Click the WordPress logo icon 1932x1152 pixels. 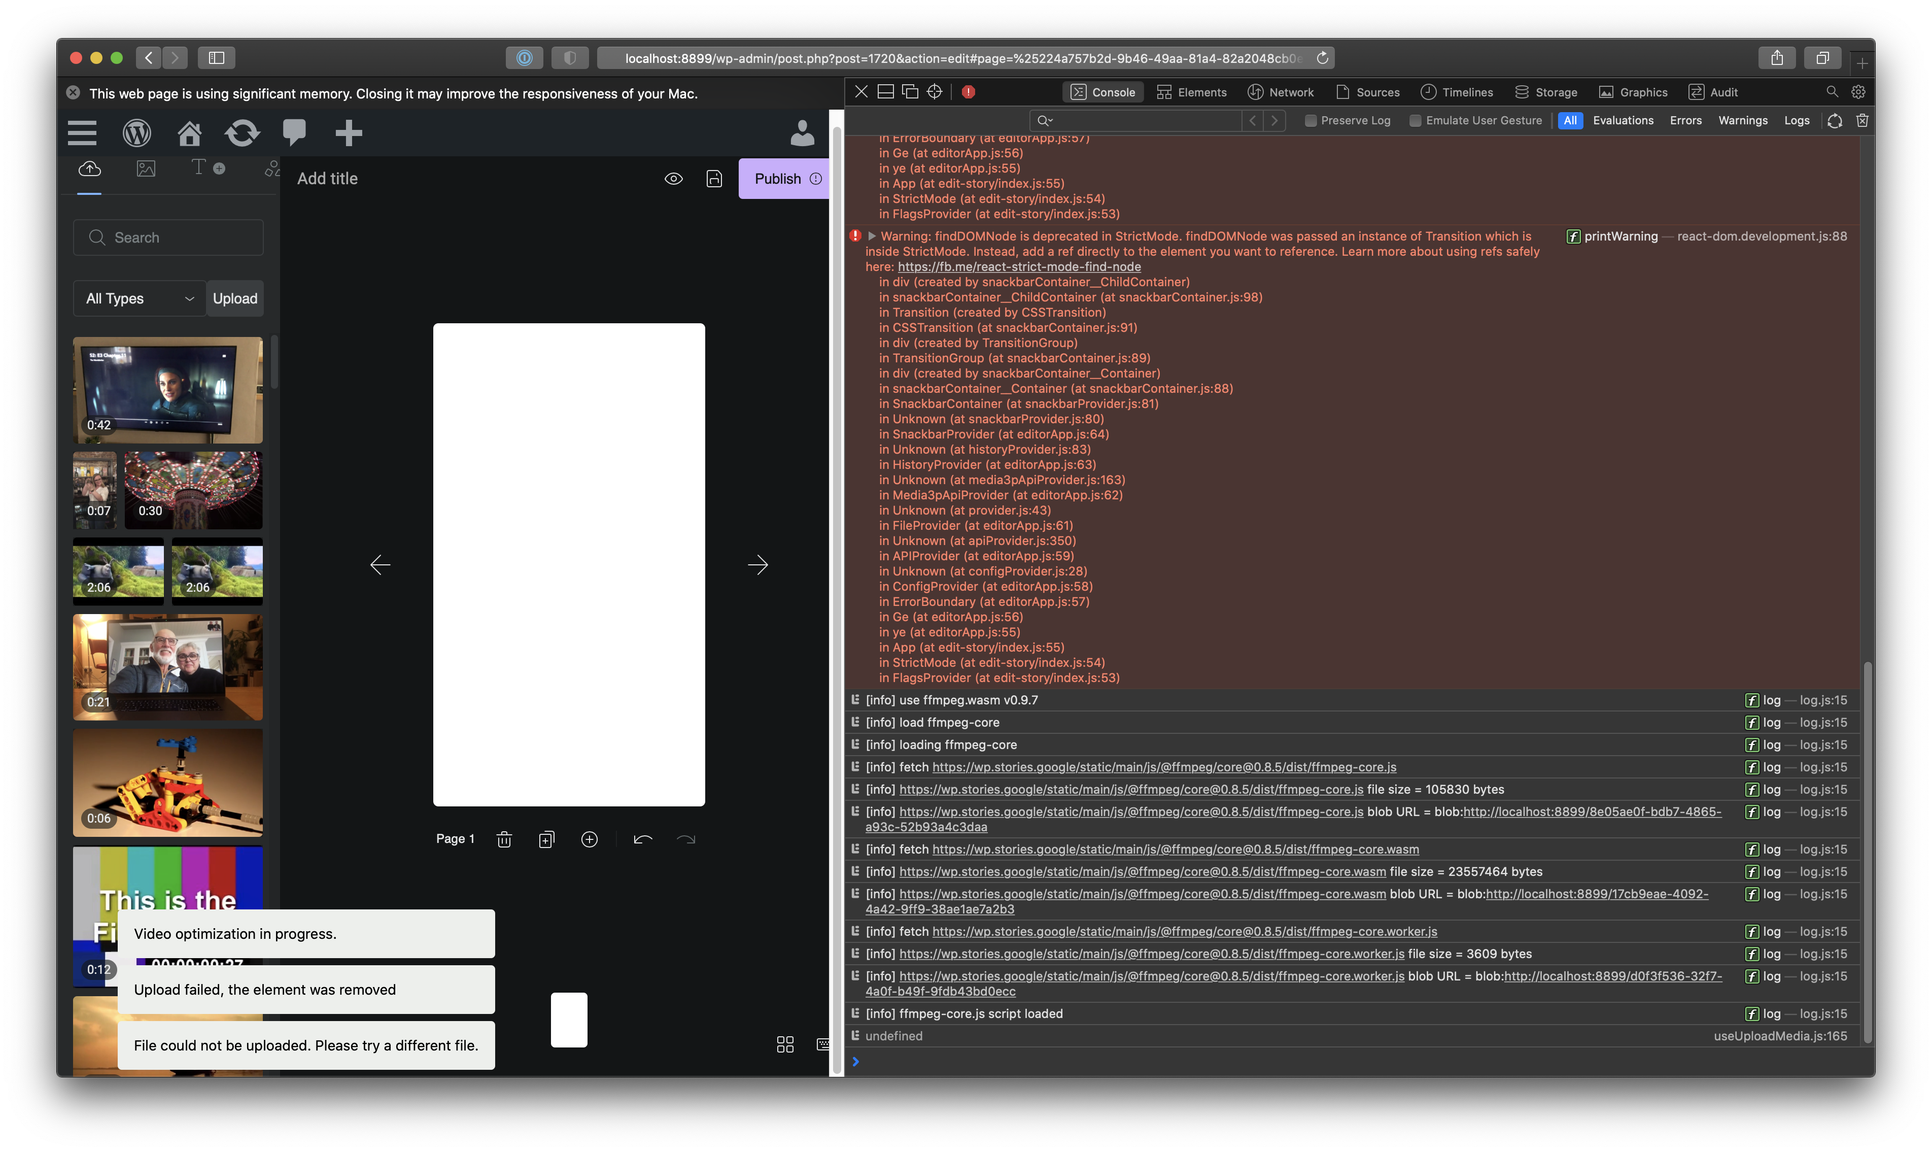pyautogui.click(x=136, y=133)
